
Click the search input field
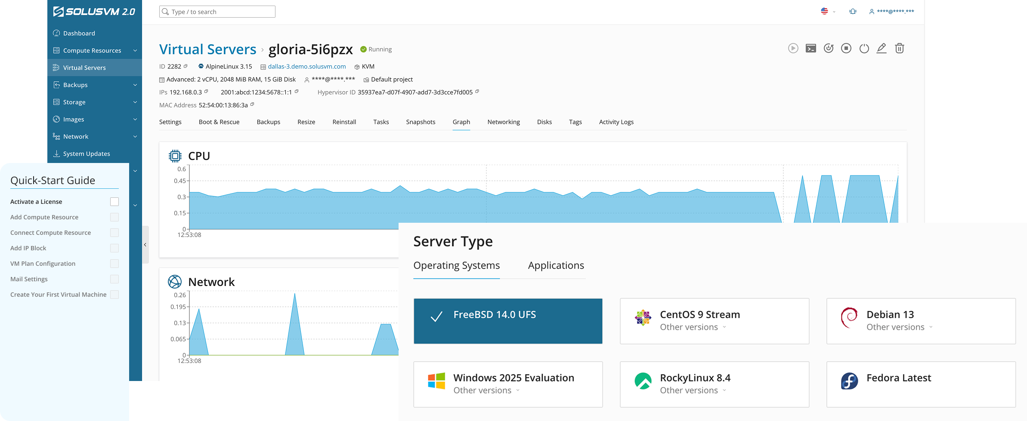point(217,11)
